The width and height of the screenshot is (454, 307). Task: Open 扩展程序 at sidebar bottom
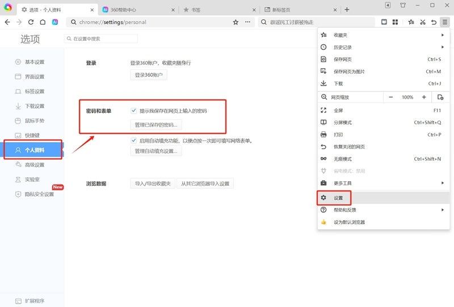[x=32, y=301]
